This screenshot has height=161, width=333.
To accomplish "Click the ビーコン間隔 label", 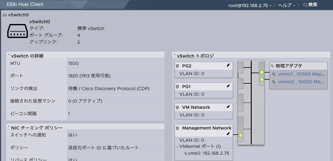I will point(23,114).
